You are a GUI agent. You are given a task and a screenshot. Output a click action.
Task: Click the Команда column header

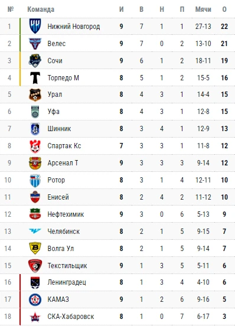tap(41, 9)
